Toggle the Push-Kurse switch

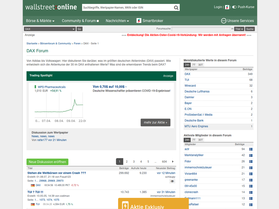[x=234, y=7]
